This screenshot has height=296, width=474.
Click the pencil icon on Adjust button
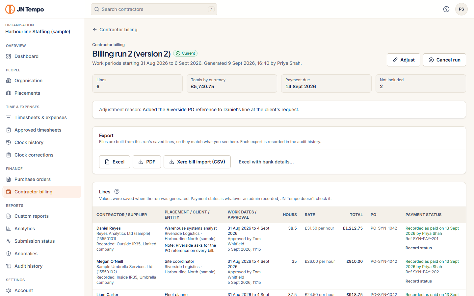click(395, 60)
